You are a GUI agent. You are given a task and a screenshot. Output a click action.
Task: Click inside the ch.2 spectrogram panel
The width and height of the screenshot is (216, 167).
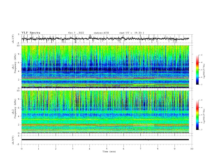(x=105, y=112)
